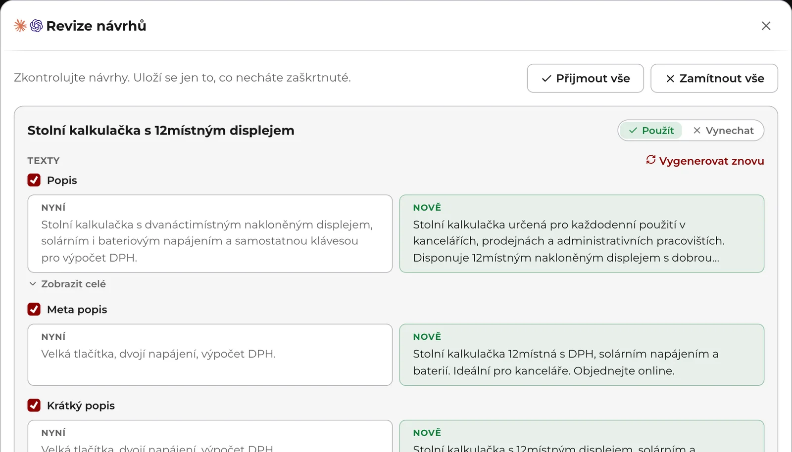792x452 pixels.
Task: Uncheck the Meta popis checkbox
Action: point(34,309)
